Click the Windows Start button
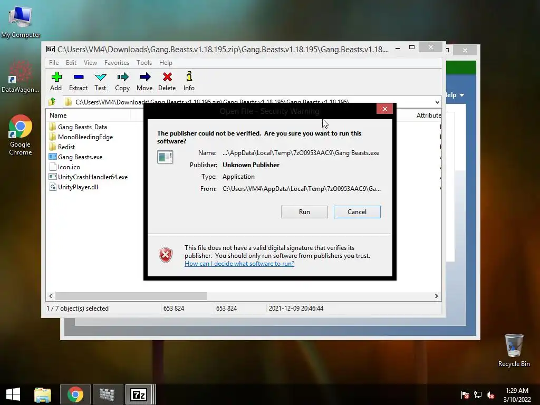The image size is (540, 405). coord(13,394)
